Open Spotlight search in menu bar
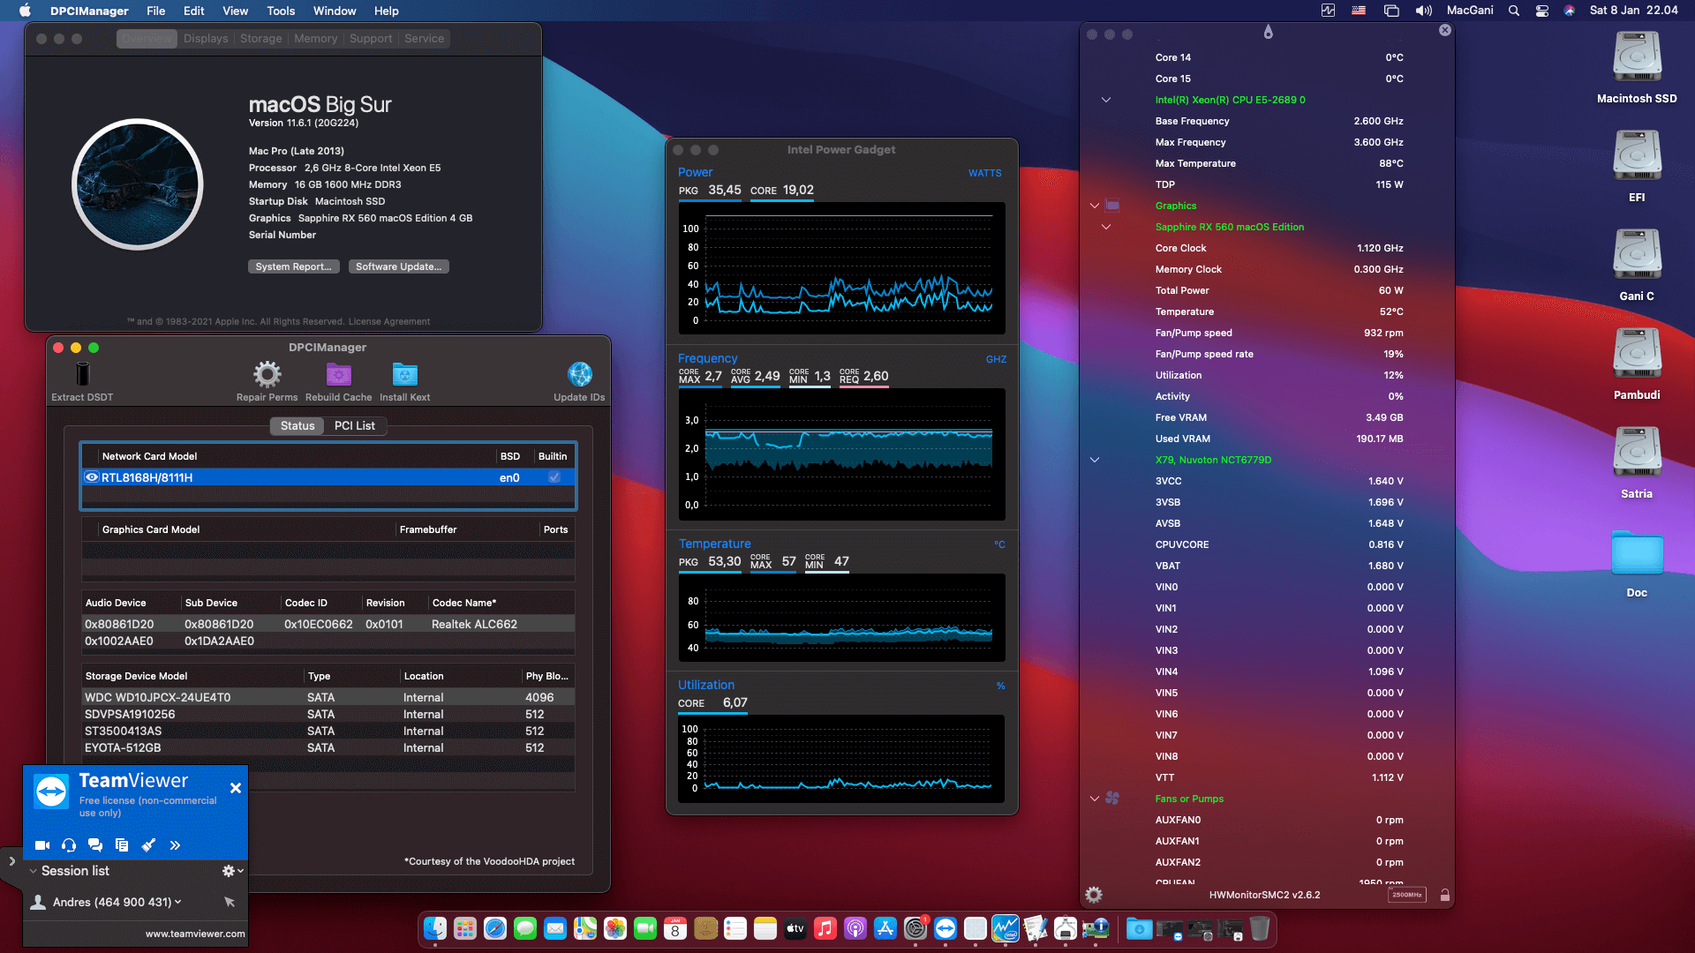Screen dimensions: 1695x953 click(1514, 11)
